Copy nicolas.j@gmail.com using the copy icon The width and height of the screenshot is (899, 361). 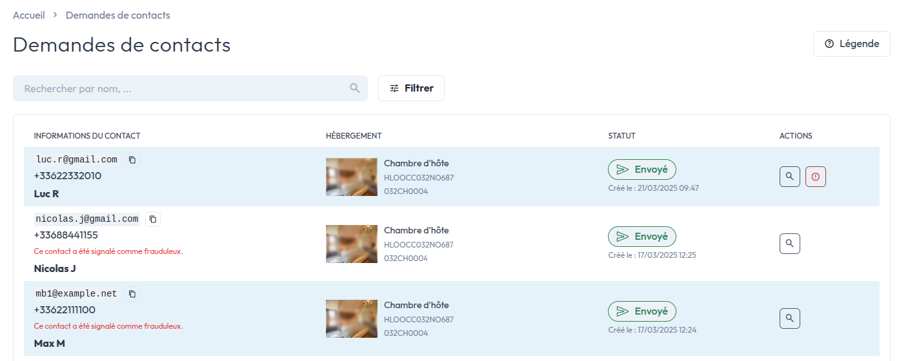pos(153,219)
